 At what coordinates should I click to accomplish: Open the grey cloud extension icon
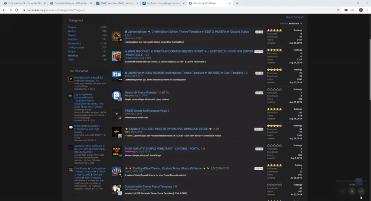(352, 10)
